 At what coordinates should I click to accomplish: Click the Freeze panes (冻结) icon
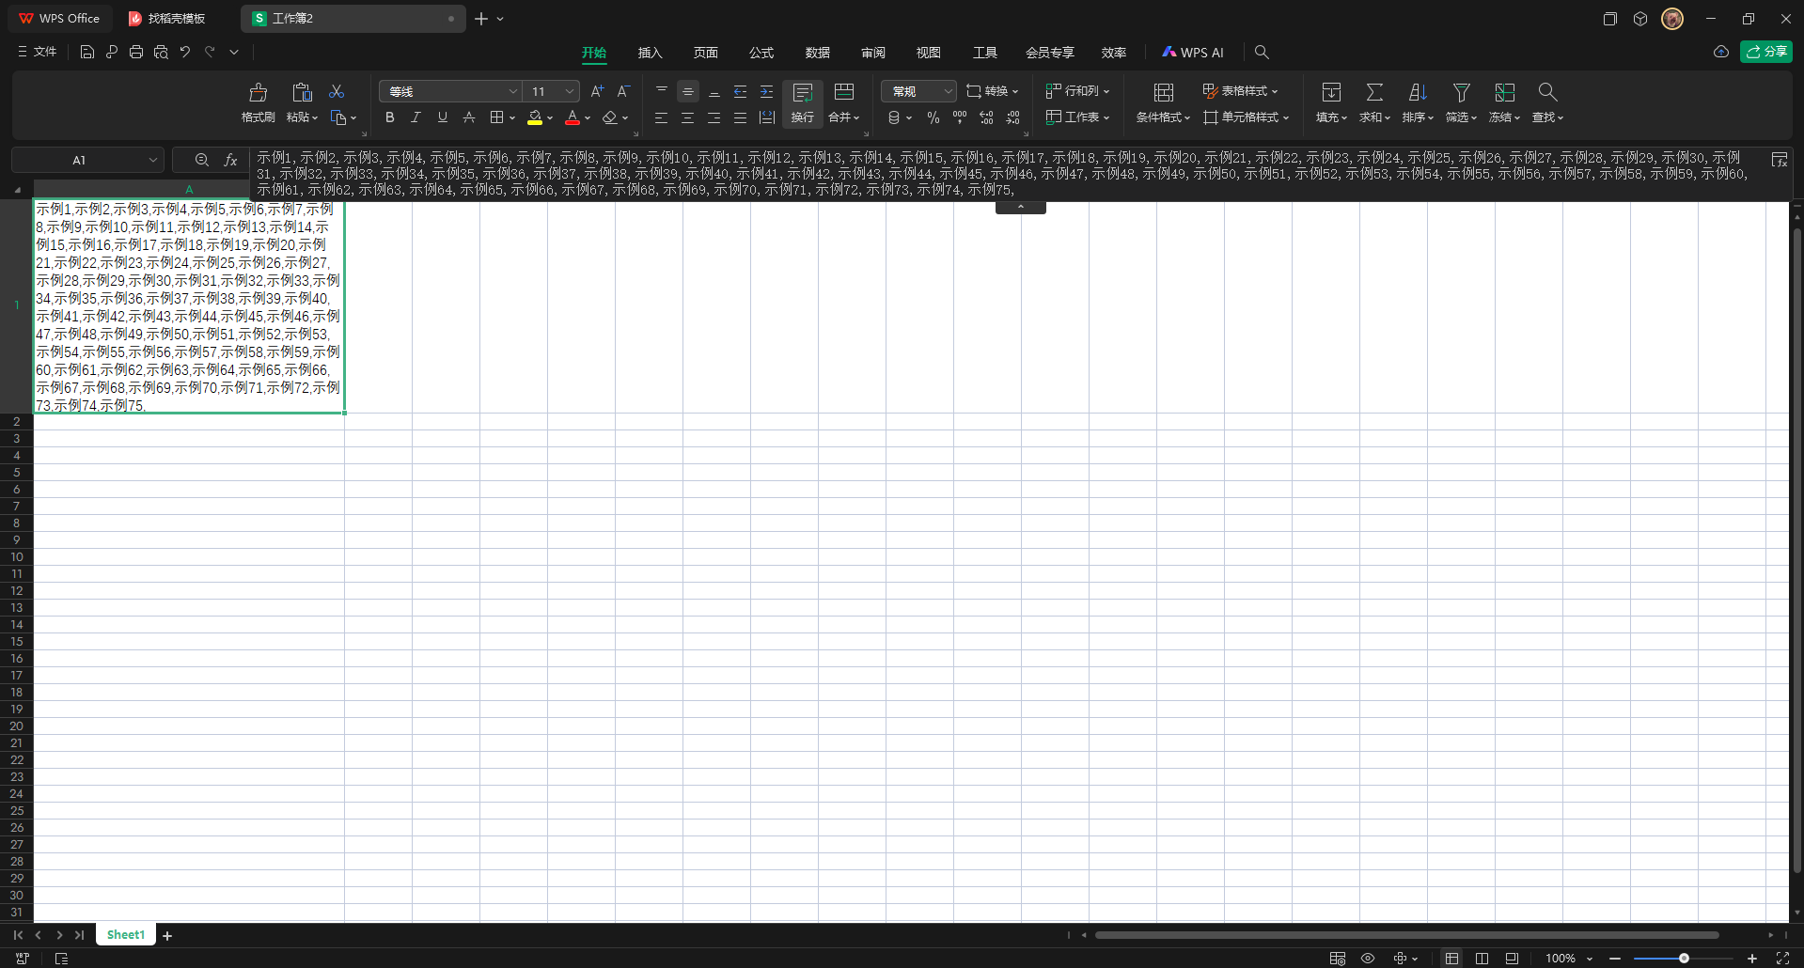coord(1505,92)
